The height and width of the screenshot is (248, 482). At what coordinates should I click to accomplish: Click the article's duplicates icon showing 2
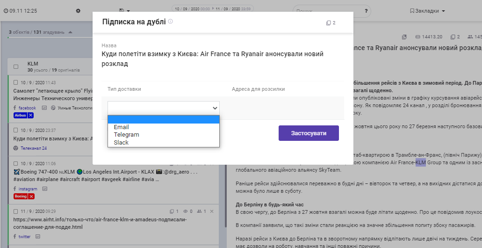pyautogui.click(x=453, y=37)
